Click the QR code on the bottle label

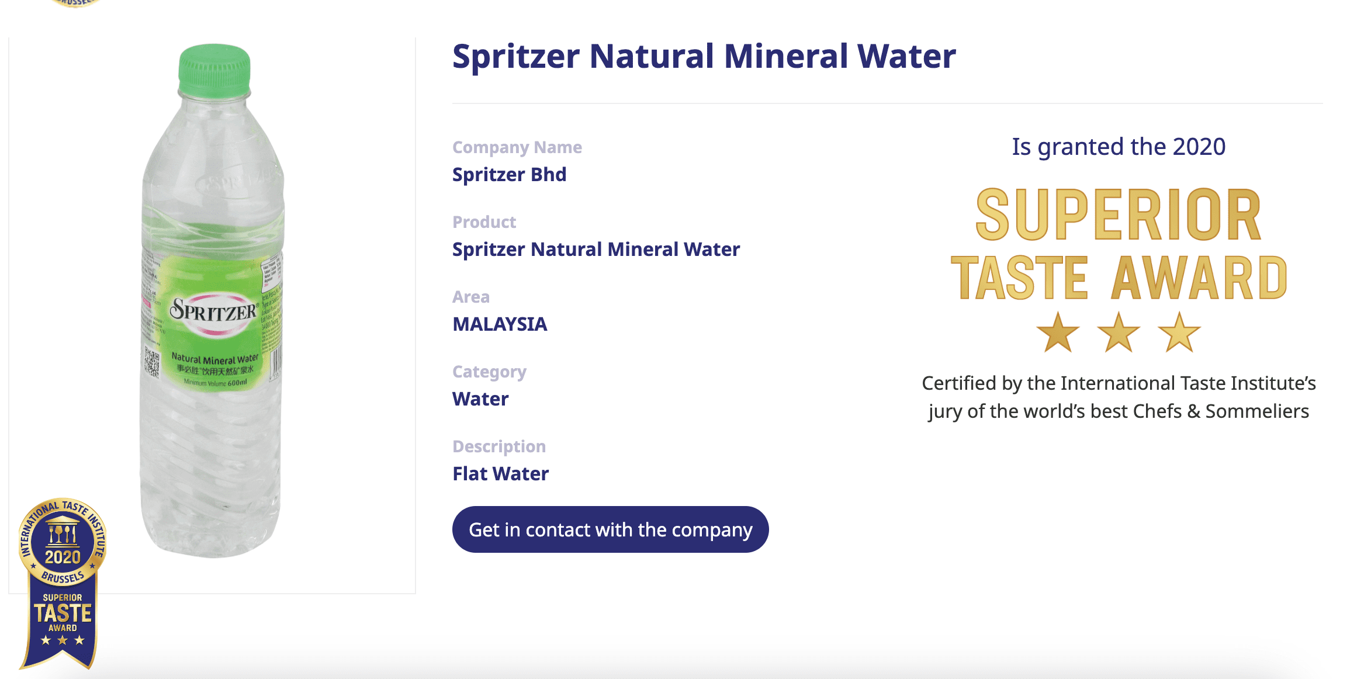pyautogui.click(x=152, y=362)
